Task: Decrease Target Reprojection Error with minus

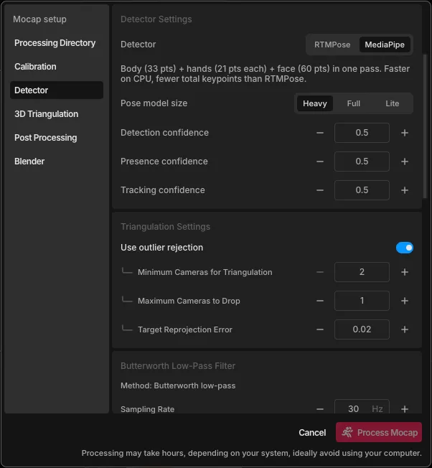Action: pyautogui.click(x=320, y=329)
